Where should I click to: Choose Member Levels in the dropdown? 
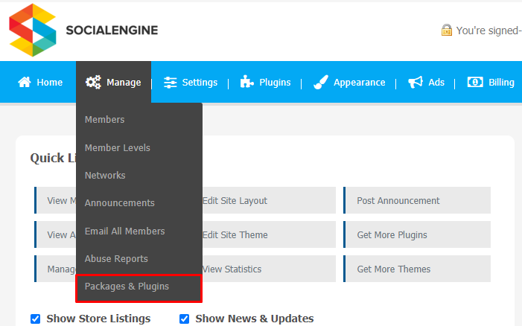[x=117, y=147]
